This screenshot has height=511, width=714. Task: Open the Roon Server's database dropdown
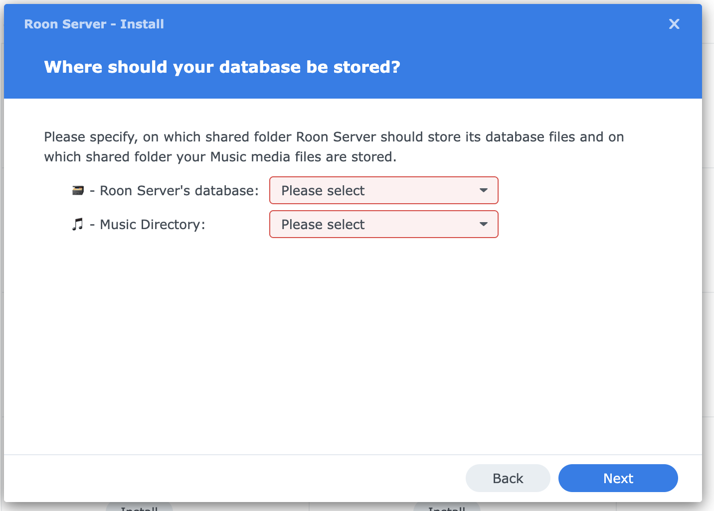coord(383,190)
